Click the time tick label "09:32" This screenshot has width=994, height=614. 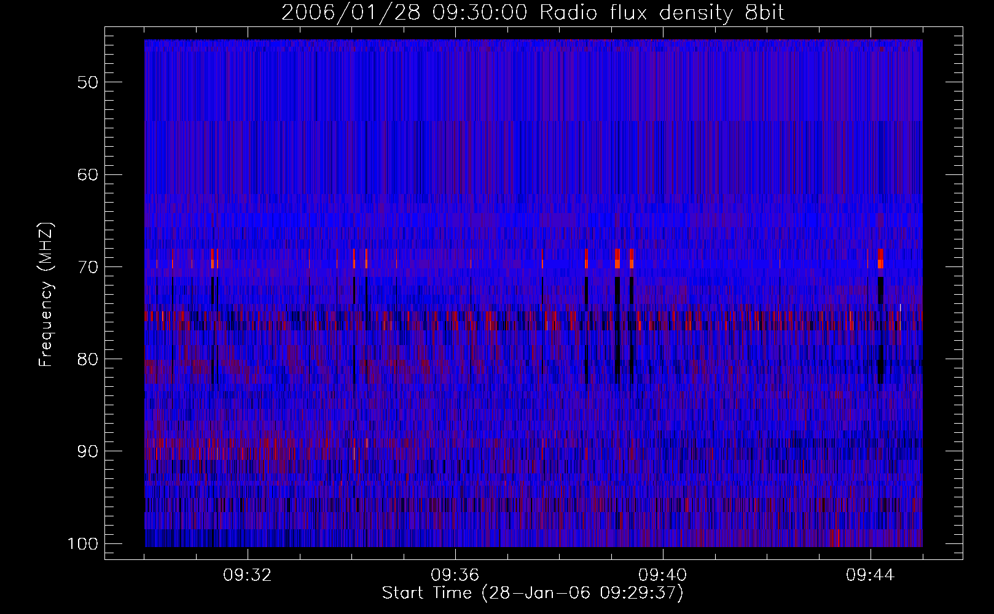tap(248, 575)
